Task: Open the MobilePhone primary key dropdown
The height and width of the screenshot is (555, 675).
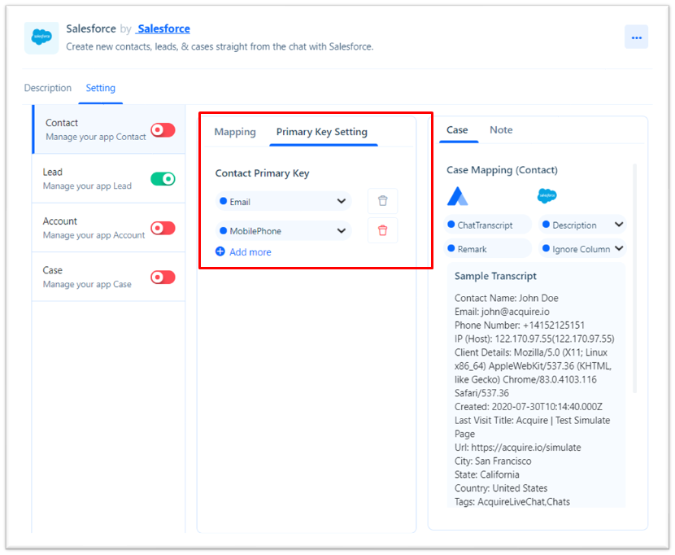Action: pos(284,231)
